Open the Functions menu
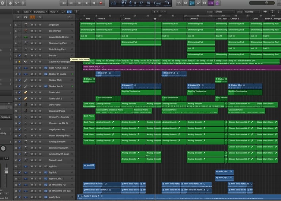The height and width of the screenshot is (201, 281). 40,12
